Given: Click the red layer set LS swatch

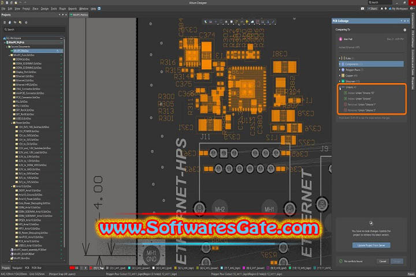Looking at the screenshot, I should tap(73, 268).
